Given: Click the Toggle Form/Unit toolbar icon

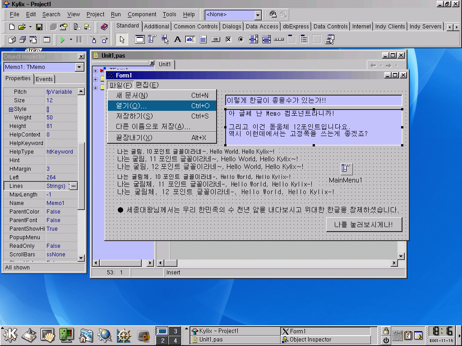Looking at the screenshot, I should coord(33,40).
